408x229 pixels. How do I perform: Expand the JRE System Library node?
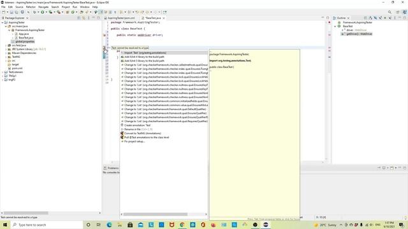tap(6, 49)
